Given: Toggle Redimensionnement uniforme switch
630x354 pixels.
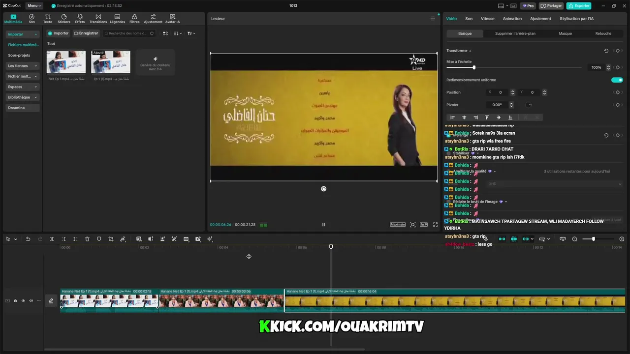Looking at the screenshot, I should pyautogui.click(x=617, y=80).
